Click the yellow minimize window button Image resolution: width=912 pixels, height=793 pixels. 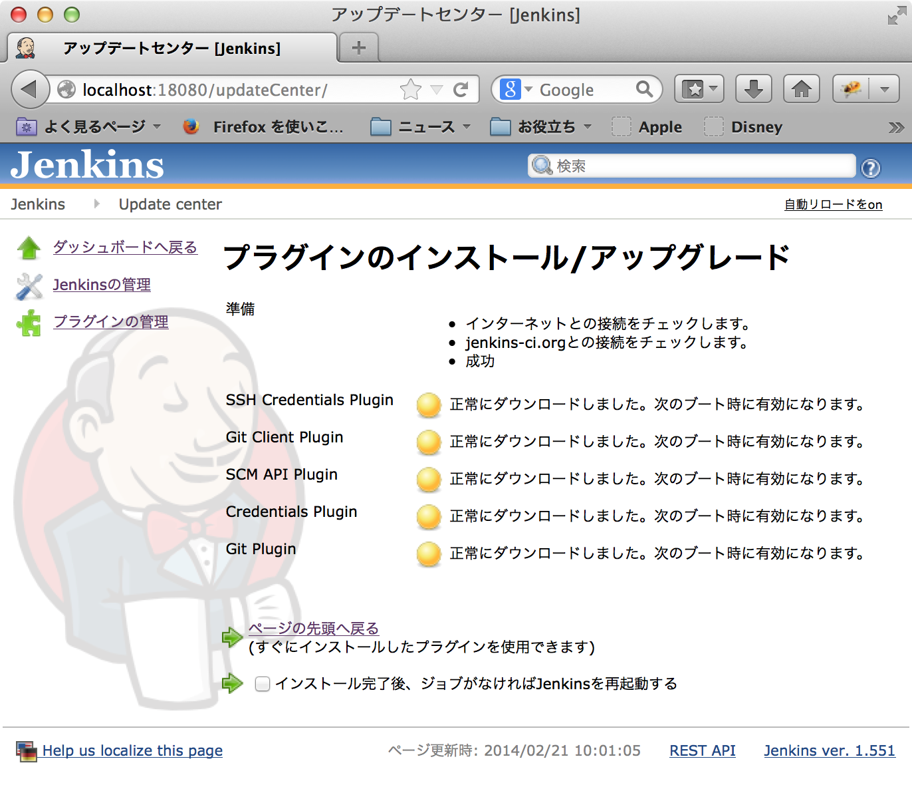pyautogui.click(x=45, y=14)
